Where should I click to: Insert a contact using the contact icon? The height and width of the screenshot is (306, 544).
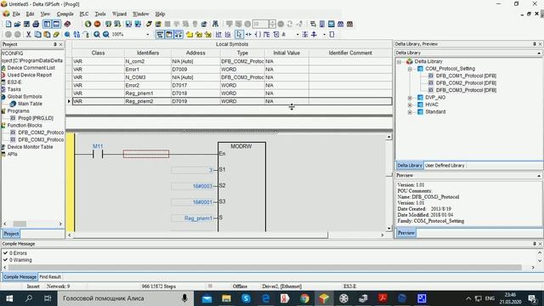[x=248, y=34]
